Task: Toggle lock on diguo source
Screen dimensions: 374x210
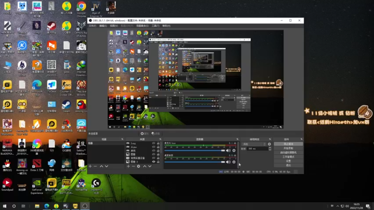Action: tap(158, 147)
